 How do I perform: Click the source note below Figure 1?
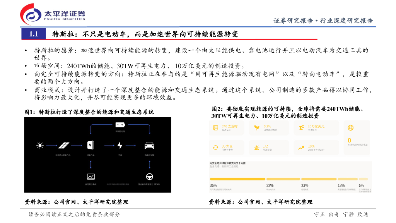(x=76, y=202)
